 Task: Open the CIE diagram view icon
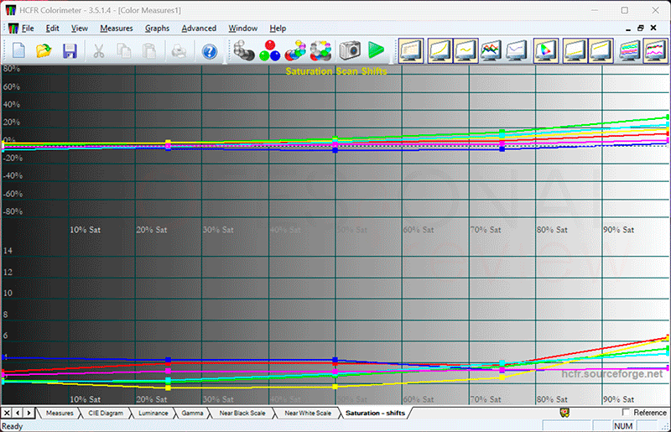click(546, 50)
